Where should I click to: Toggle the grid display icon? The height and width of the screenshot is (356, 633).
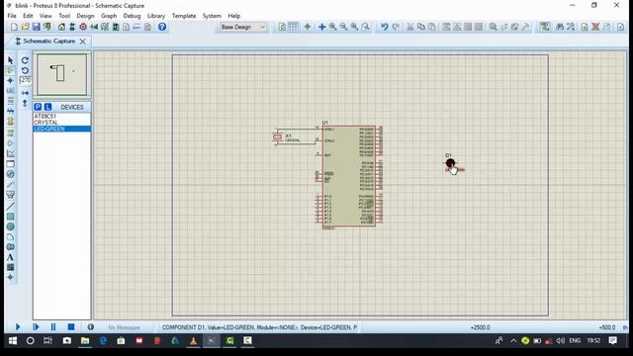click(x=293, y=27)
